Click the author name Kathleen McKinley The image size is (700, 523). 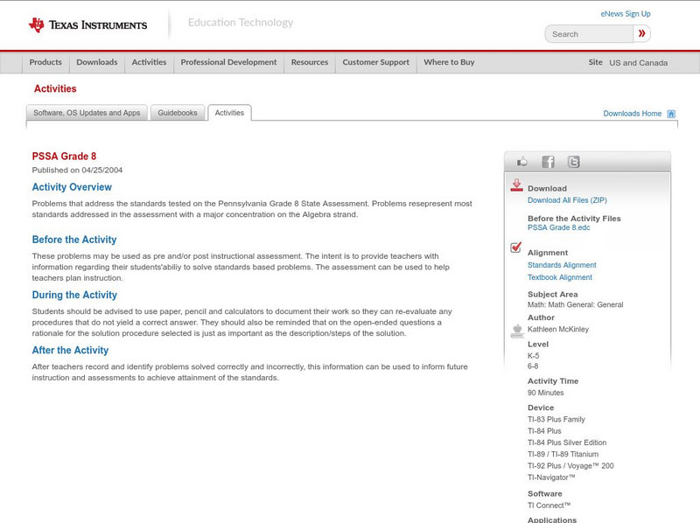558,330
